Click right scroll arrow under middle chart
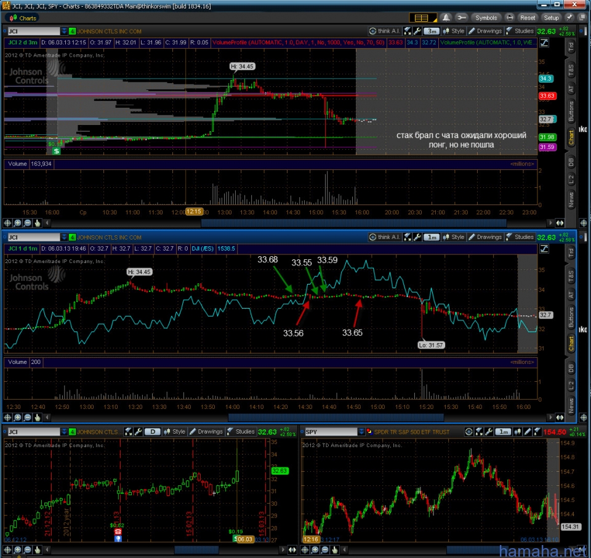The height and width of the screenshot is (558, 591). click(x=550, y=418)
